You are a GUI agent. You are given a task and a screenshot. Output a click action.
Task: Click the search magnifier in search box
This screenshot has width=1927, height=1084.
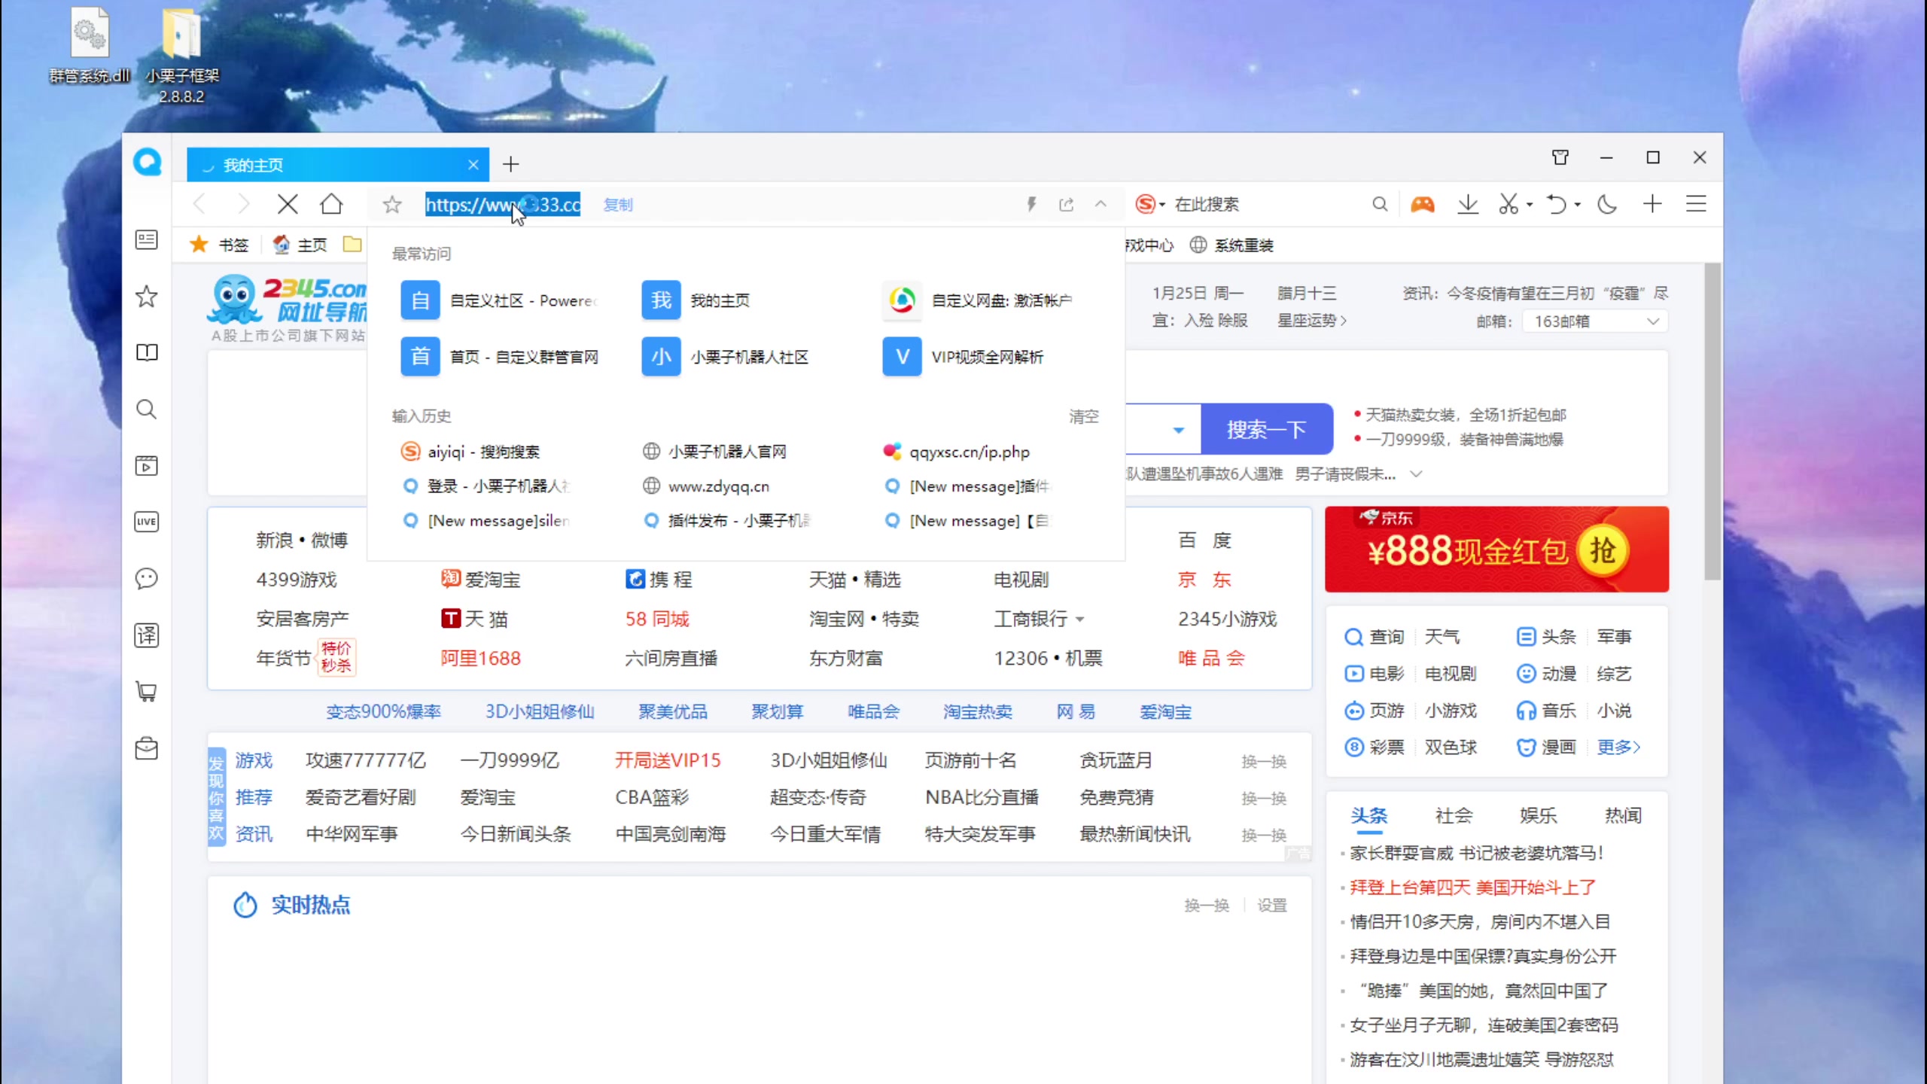(1379, 204)
